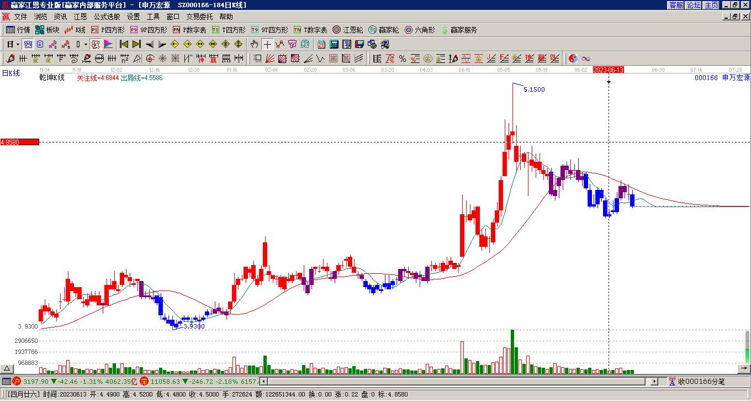
Task: Step chart forward with black right arrow
Action: click(x=162, y=44)
